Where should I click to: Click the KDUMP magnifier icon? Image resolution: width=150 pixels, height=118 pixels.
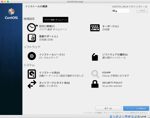(95, 74)
